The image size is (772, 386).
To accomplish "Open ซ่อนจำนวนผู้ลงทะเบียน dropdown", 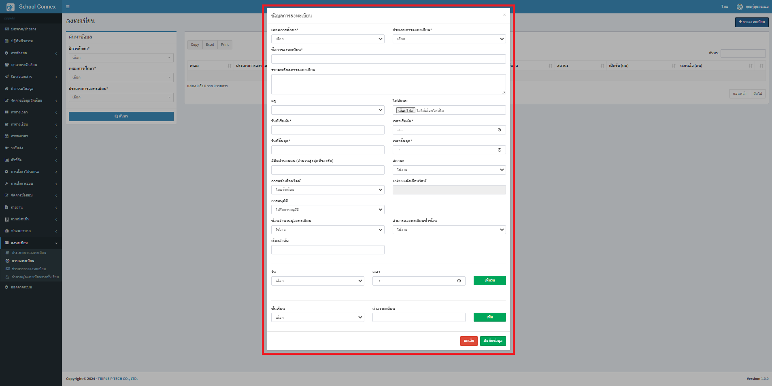I will tap(328, 230).
